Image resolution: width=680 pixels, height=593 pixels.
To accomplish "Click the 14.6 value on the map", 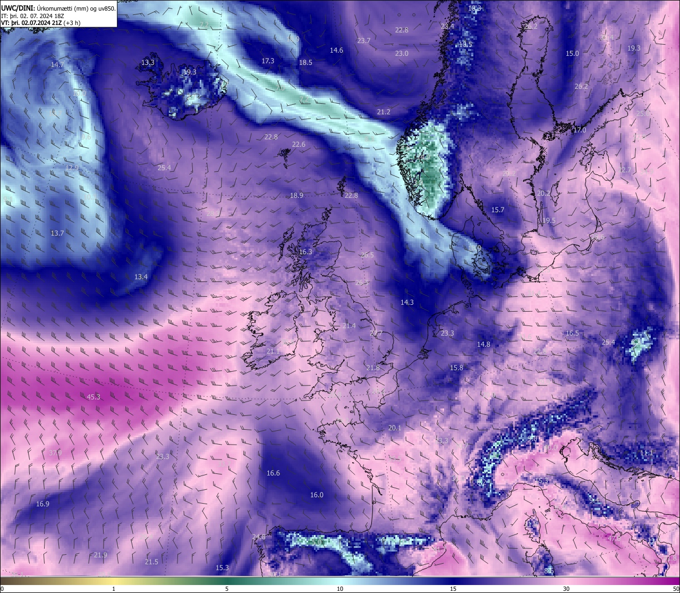I will (336, 50).
